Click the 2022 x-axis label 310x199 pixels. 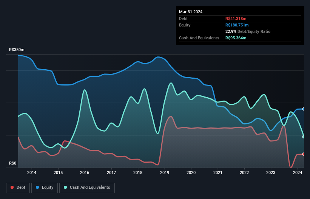coord(244,173)
